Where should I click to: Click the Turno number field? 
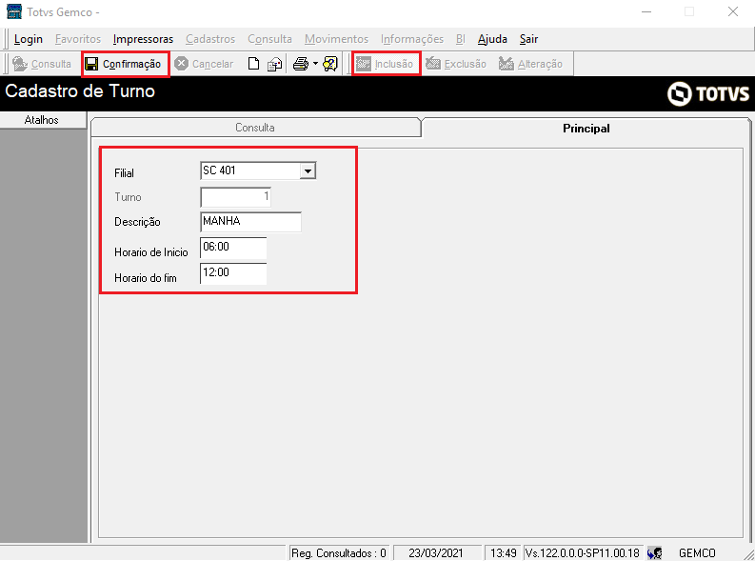click(x=235, y=197)
